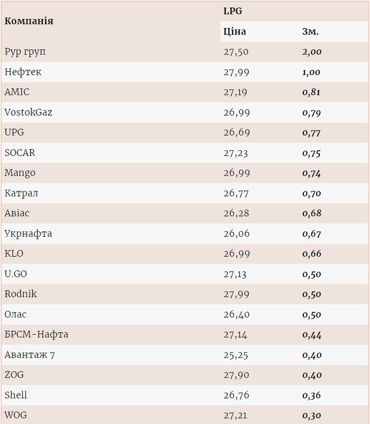Click the Зм. change column header
Image resolution: width=370 pixels, height=424 pixels.
(310, 32)
